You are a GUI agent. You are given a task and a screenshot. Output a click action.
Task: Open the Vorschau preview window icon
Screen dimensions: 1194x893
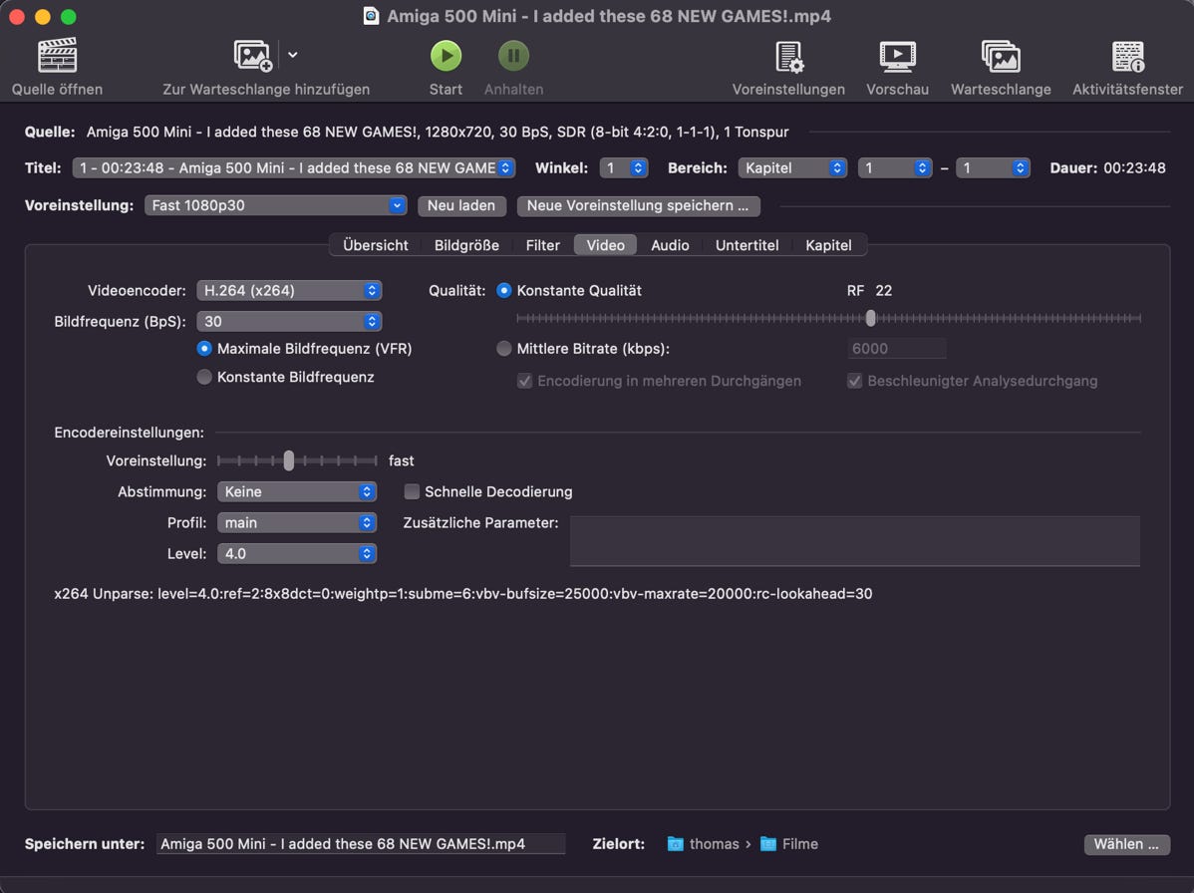[x=897, y=56]
